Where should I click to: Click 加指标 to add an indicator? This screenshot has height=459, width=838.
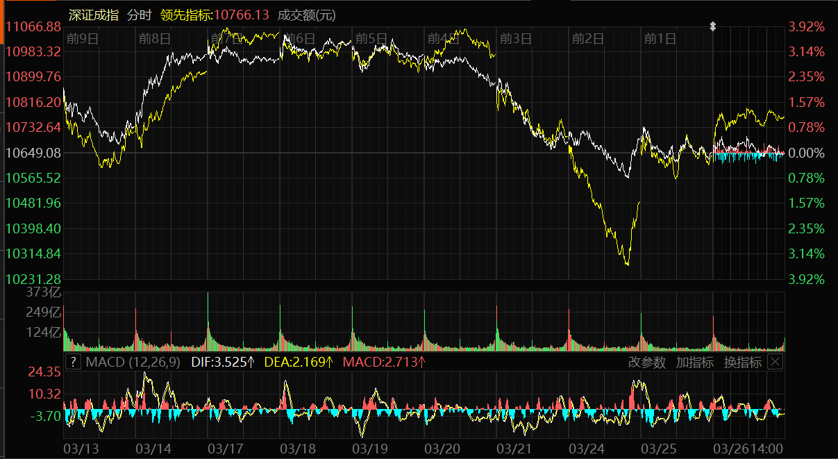coord(695,362)
